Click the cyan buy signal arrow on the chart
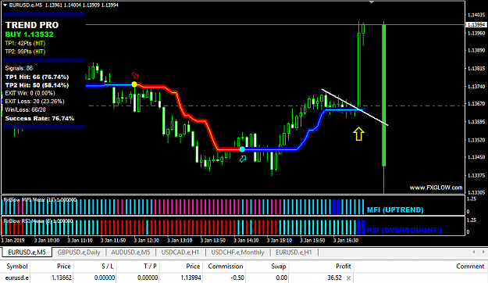This screenshot has height=283, width=488. click(243, 159)
